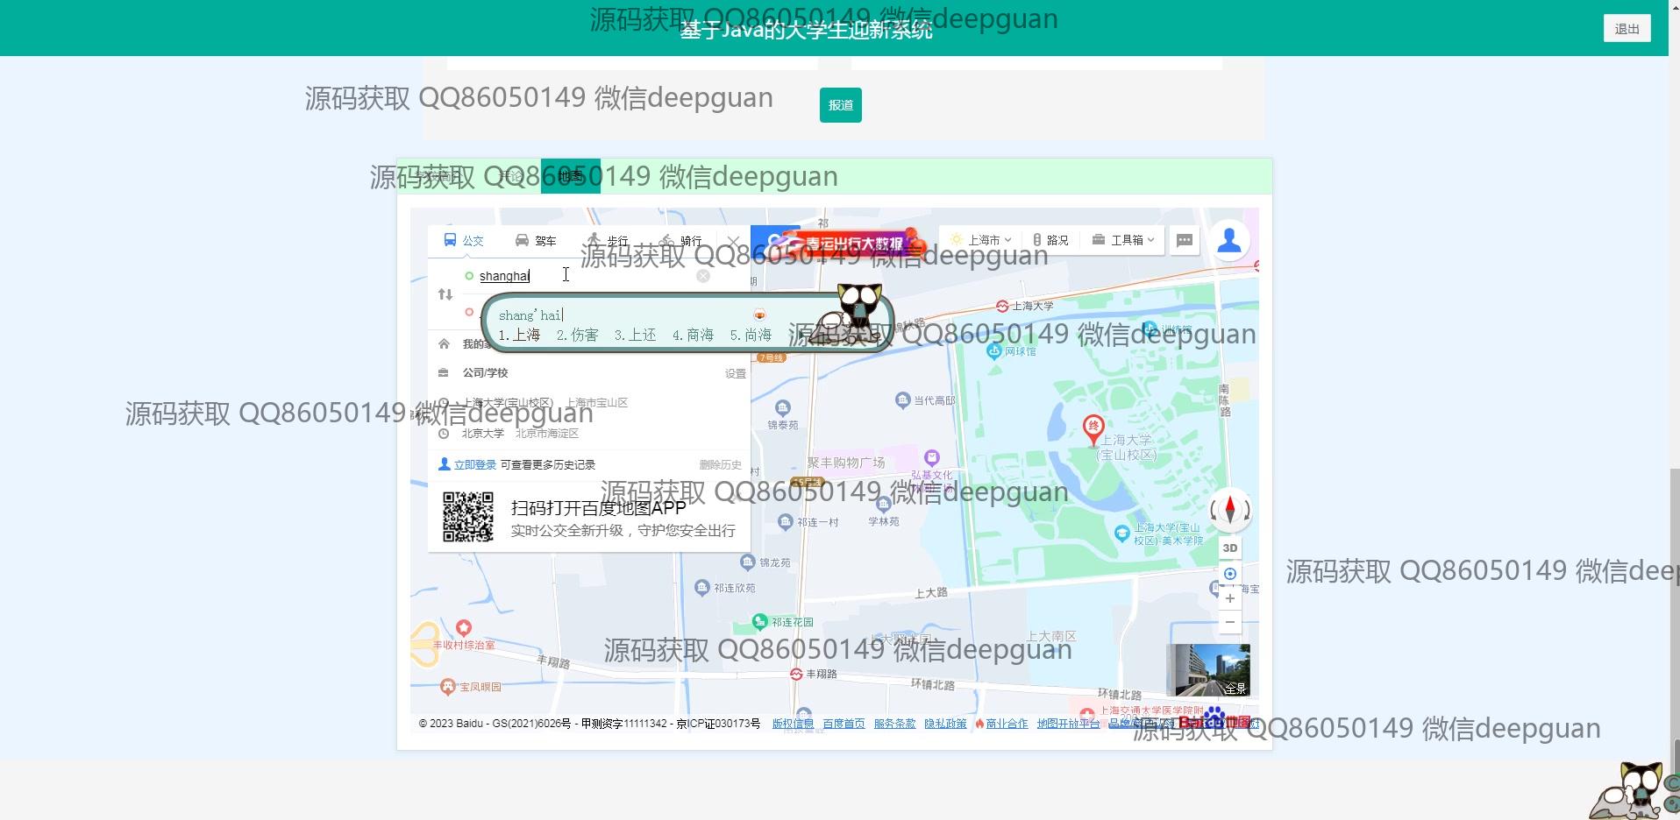This screenshot has height=820, width=1680.
Task: Clear the shanghai start point input
Action: point(703,276)
